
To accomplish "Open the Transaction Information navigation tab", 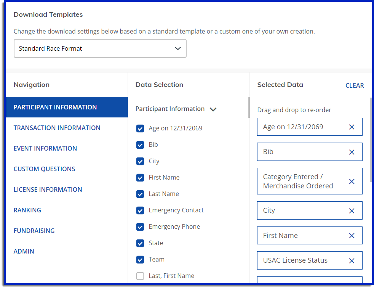I will point(57,128).
